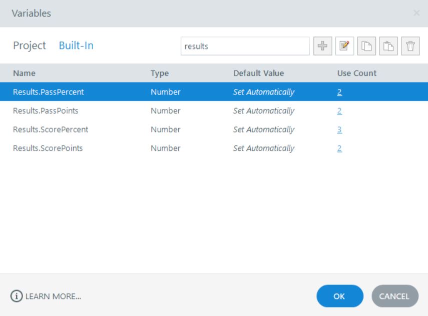Open use count link for Results.PassPercent

[x=339, y=92]
